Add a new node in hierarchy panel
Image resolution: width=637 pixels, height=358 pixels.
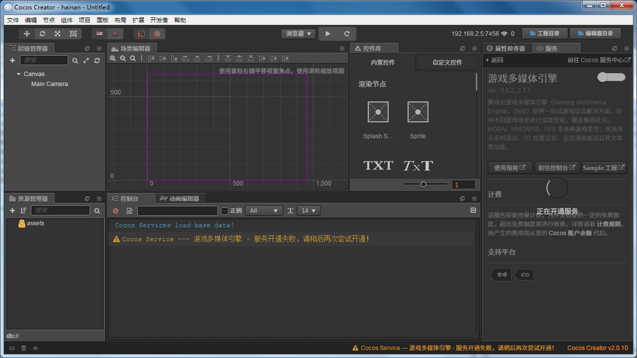[x=12, y=60]
